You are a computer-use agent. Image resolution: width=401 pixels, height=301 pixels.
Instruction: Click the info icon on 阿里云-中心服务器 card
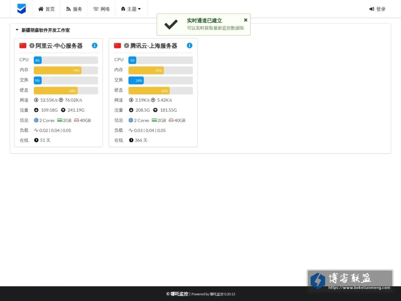(x=95, y=45)
